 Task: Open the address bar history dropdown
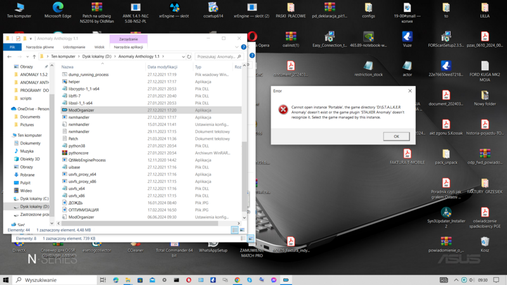click(183, 56)
